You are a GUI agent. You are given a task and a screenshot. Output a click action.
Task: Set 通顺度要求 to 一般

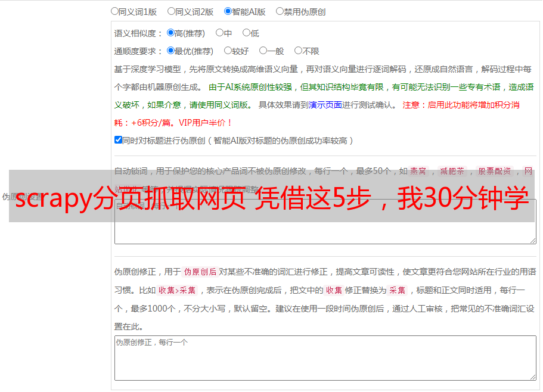click(263, 51)
